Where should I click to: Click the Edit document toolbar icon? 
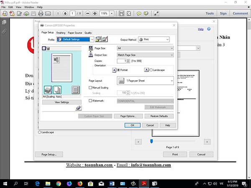[x=19, y=13]
